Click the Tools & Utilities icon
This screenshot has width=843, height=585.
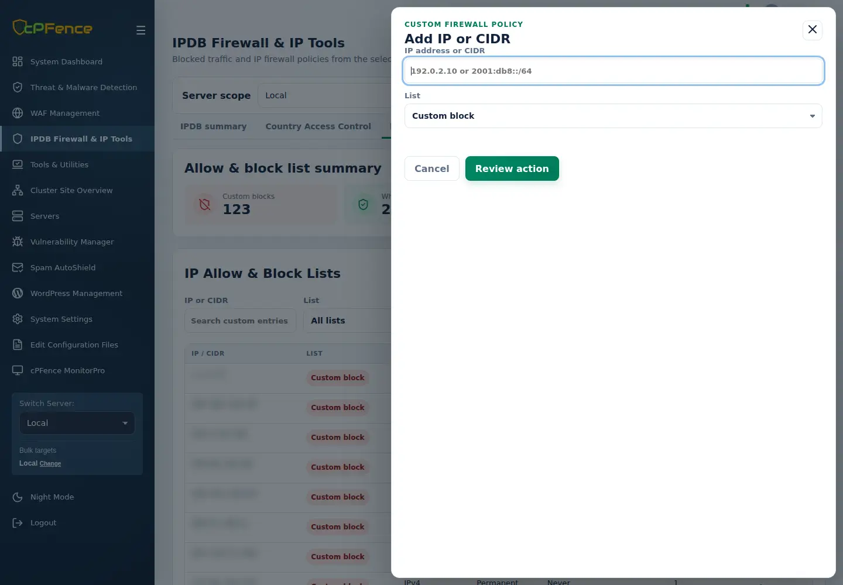[x=18, y=164]
